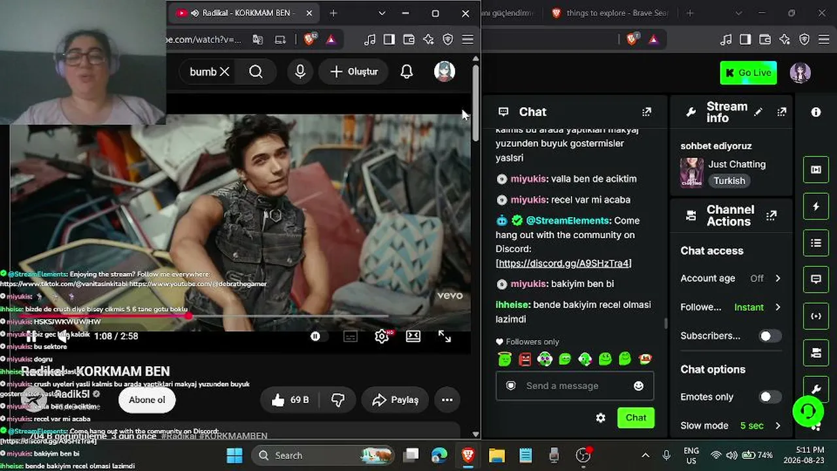Select the Radikal - KORKMAM BEN tab

coord(245,13)
